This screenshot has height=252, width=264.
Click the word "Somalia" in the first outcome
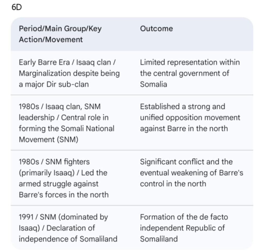(153, 84)
